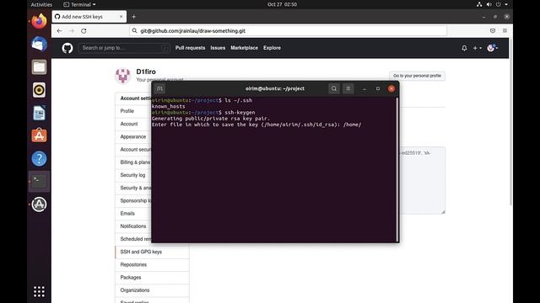Image resolution: width=540 pixels, height=303 pixels.
Task: Open the Terminal app menu in top bar
Action: point(79,4)
